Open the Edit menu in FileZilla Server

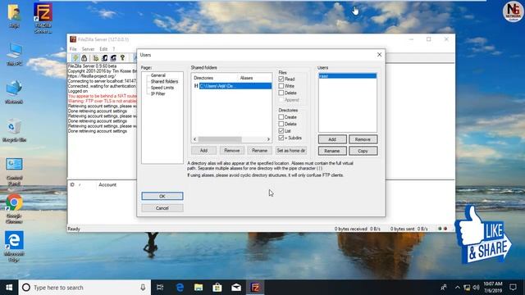[103, 49]
